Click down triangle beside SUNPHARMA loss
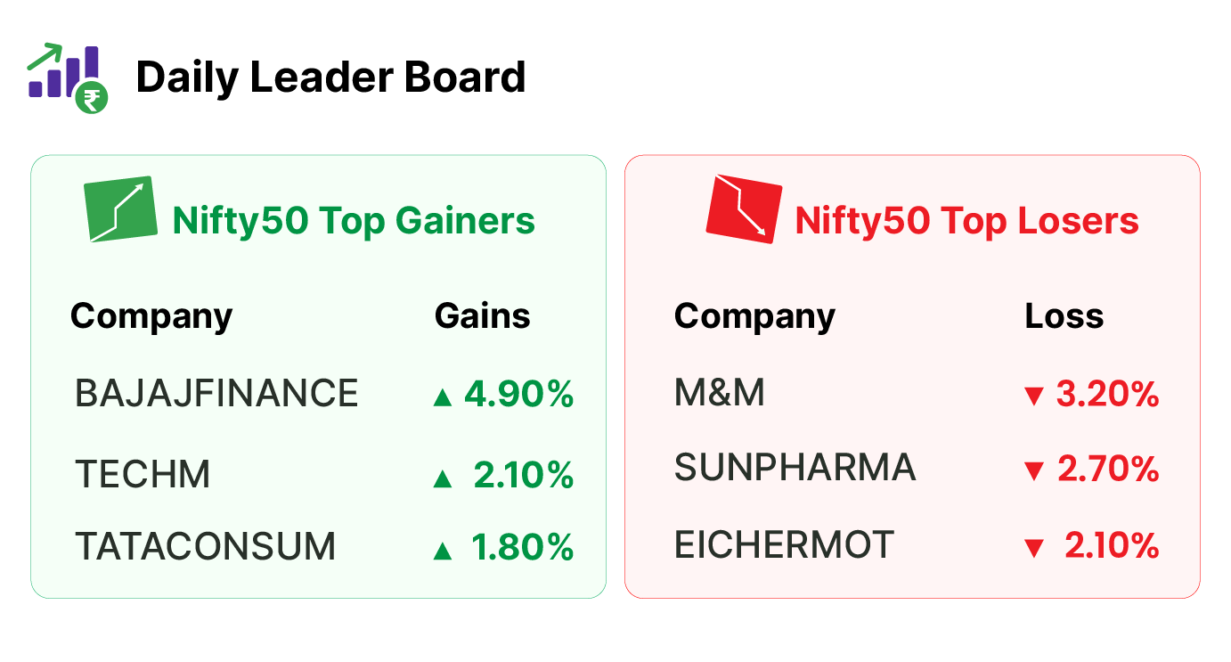Screen dimensions: 1231x662 click(x=1033, y=470)
